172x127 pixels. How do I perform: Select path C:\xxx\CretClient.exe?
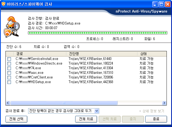coord(34,77)
